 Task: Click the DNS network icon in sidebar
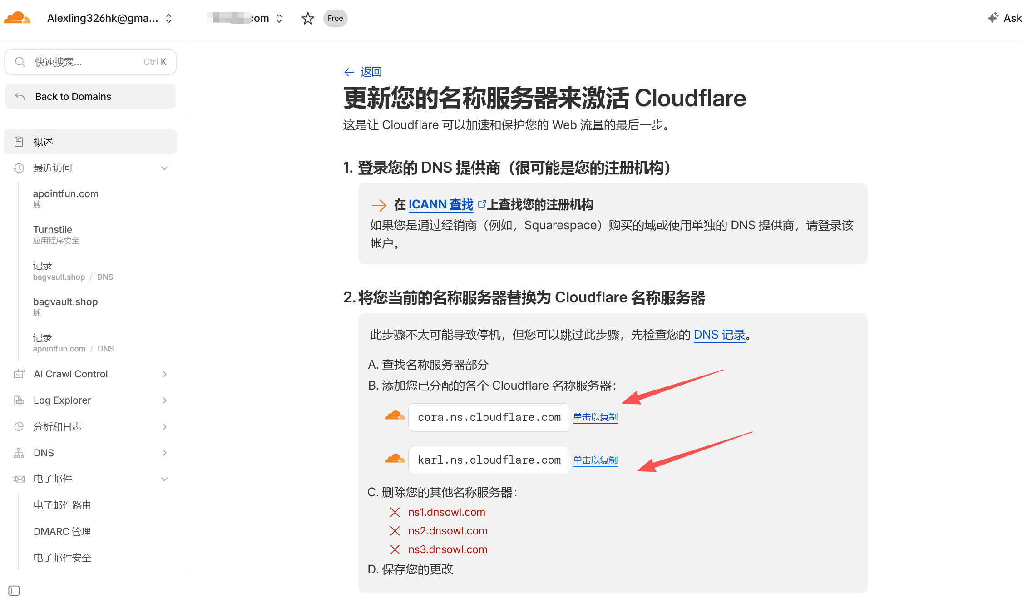click(x=19, y=453)
